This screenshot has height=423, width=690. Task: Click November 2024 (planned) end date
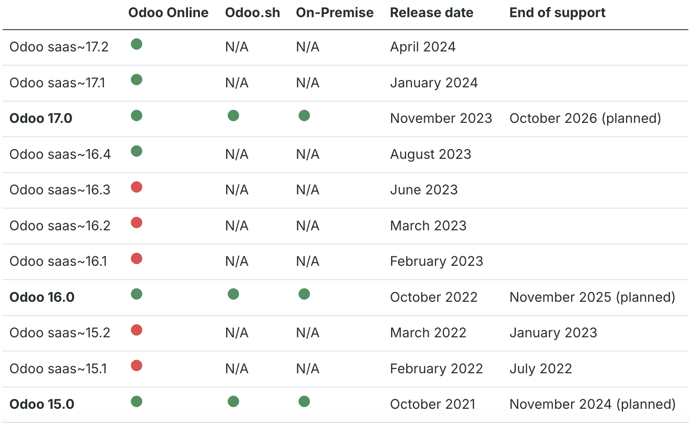point(592,404)
